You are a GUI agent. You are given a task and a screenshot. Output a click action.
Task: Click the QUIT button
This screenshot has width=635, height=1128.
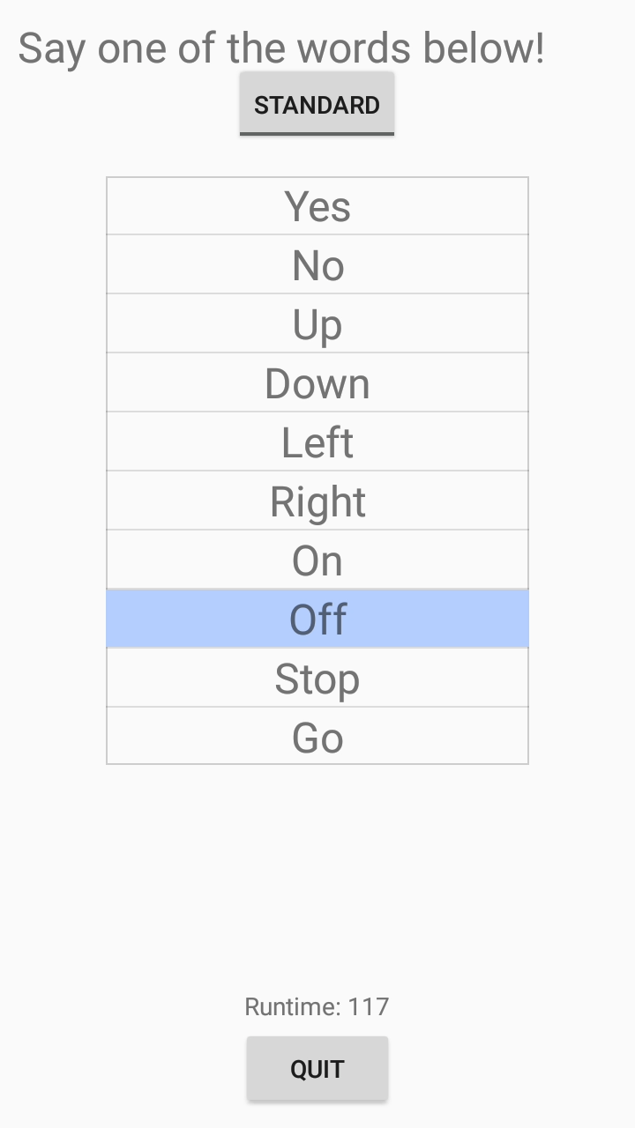317,1068
